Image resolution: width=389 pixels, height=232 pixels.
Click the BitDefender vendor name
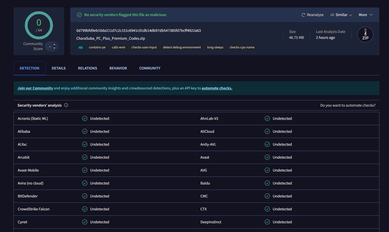point(28,196)
